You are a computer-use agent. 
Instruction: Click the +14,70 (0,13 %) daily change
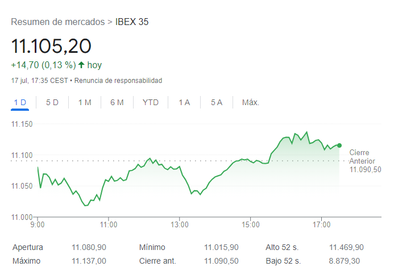tap(43, 65)
